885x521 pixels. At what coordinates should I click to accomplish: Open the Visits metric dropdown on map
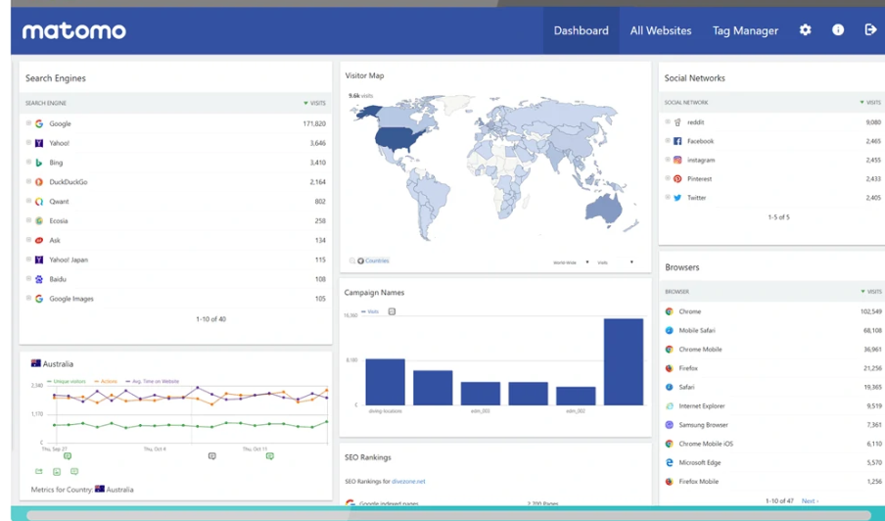[615, 262]
